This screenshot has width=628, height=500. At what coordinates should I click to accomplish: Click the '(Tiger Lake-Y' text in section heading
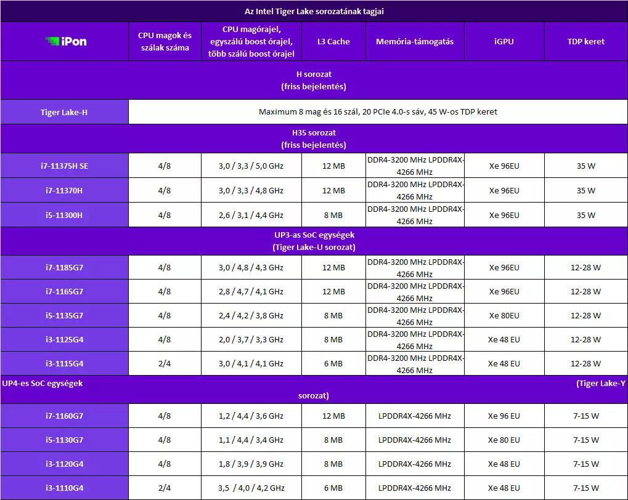[x=601, y=383]
